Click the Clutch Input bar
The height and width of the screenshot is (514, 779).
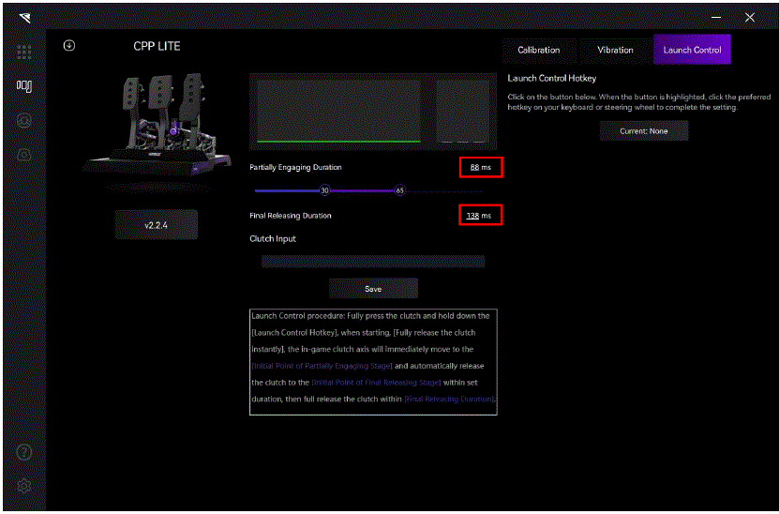click(373, 262)
